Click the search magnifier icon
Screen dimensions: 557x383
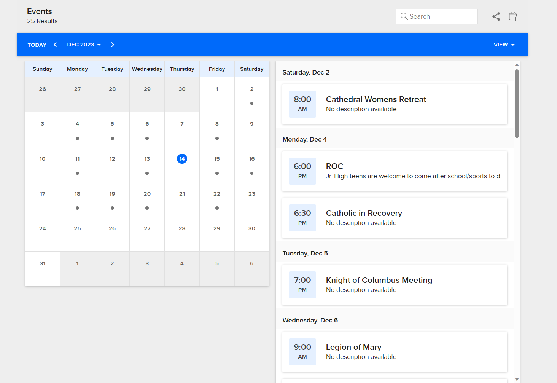404,16
